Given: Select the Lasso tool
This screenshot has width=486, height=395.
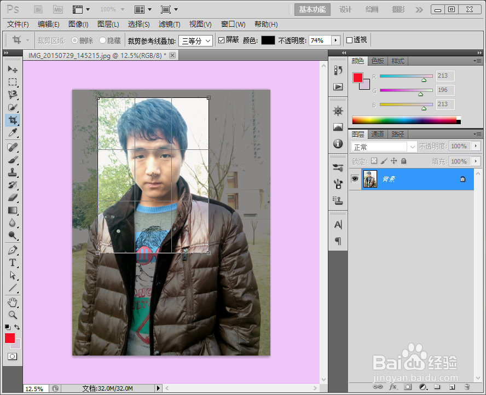Looking at the screenshot, I should [13, 95].
